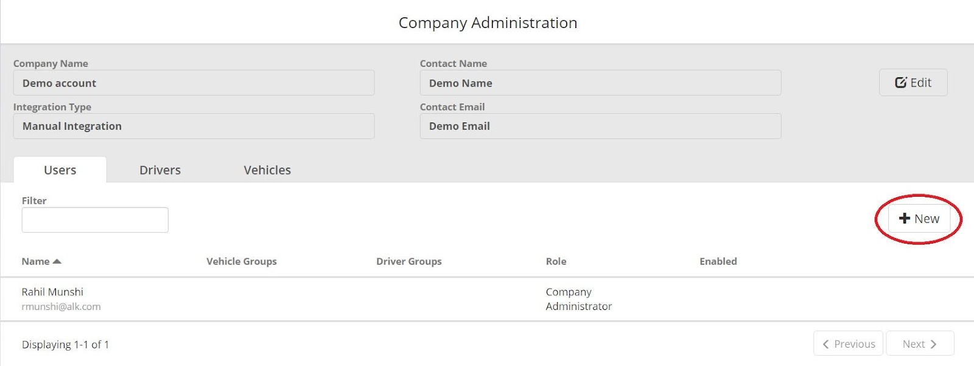Select the Integration Type field

click(x=194, y=126)
